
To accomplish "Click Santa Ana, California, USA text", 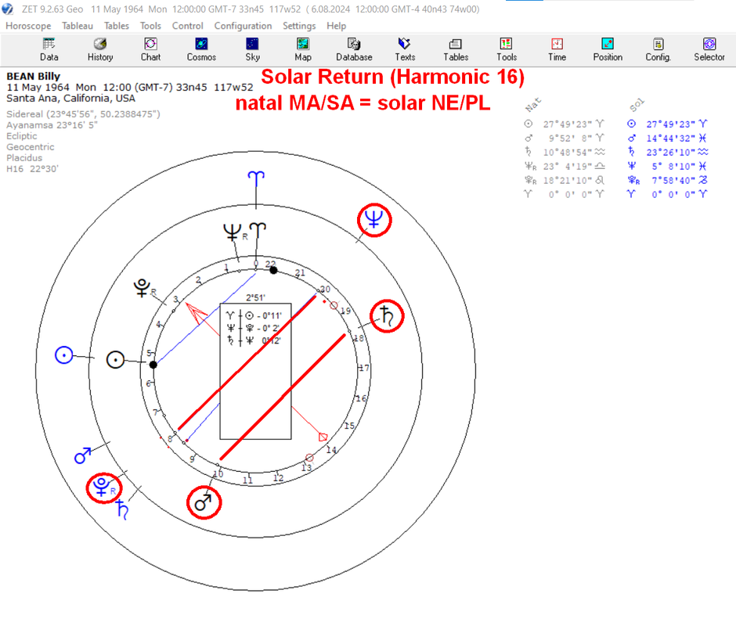I will click(71, 98).
